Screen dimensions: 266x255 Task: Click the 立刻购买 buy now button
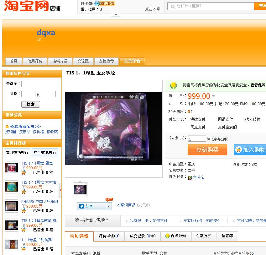(x=207, y=150)
